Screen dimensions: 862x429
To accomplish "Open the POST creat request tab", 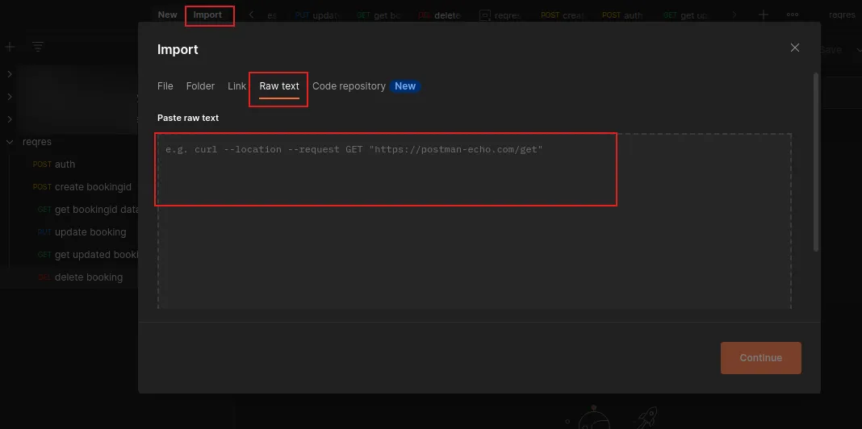I will 563,15.
